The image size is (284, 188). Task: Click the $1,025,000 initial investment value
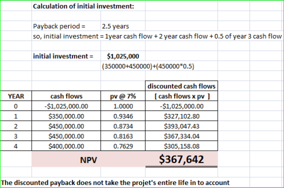(x=123, y=56)
